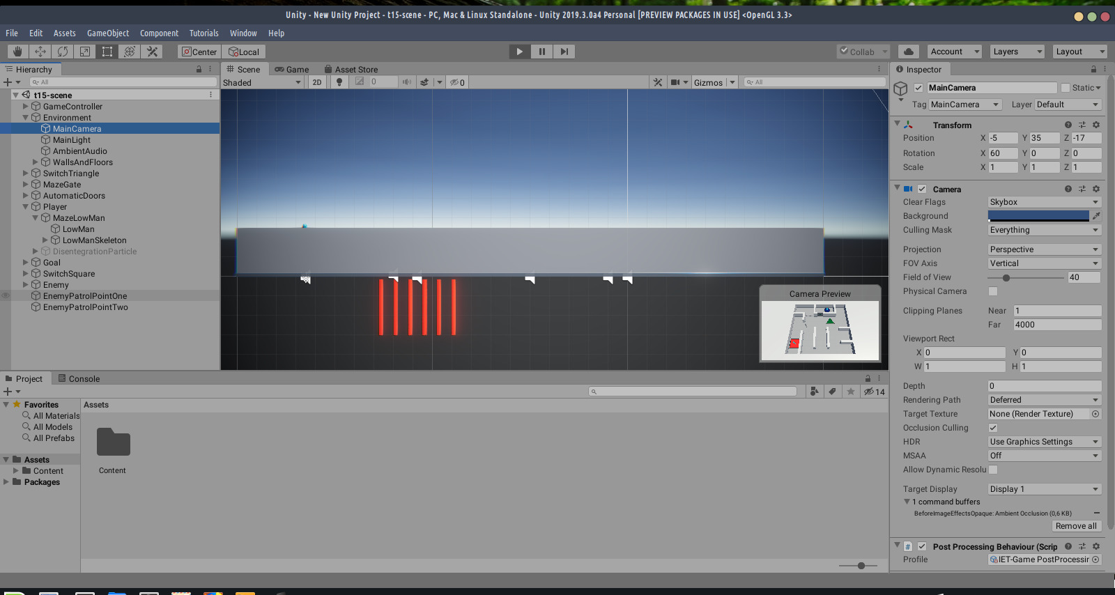Toggle pivot Center button
The width and height of the screenshot is (1115, 595).
tap(199, 52)
